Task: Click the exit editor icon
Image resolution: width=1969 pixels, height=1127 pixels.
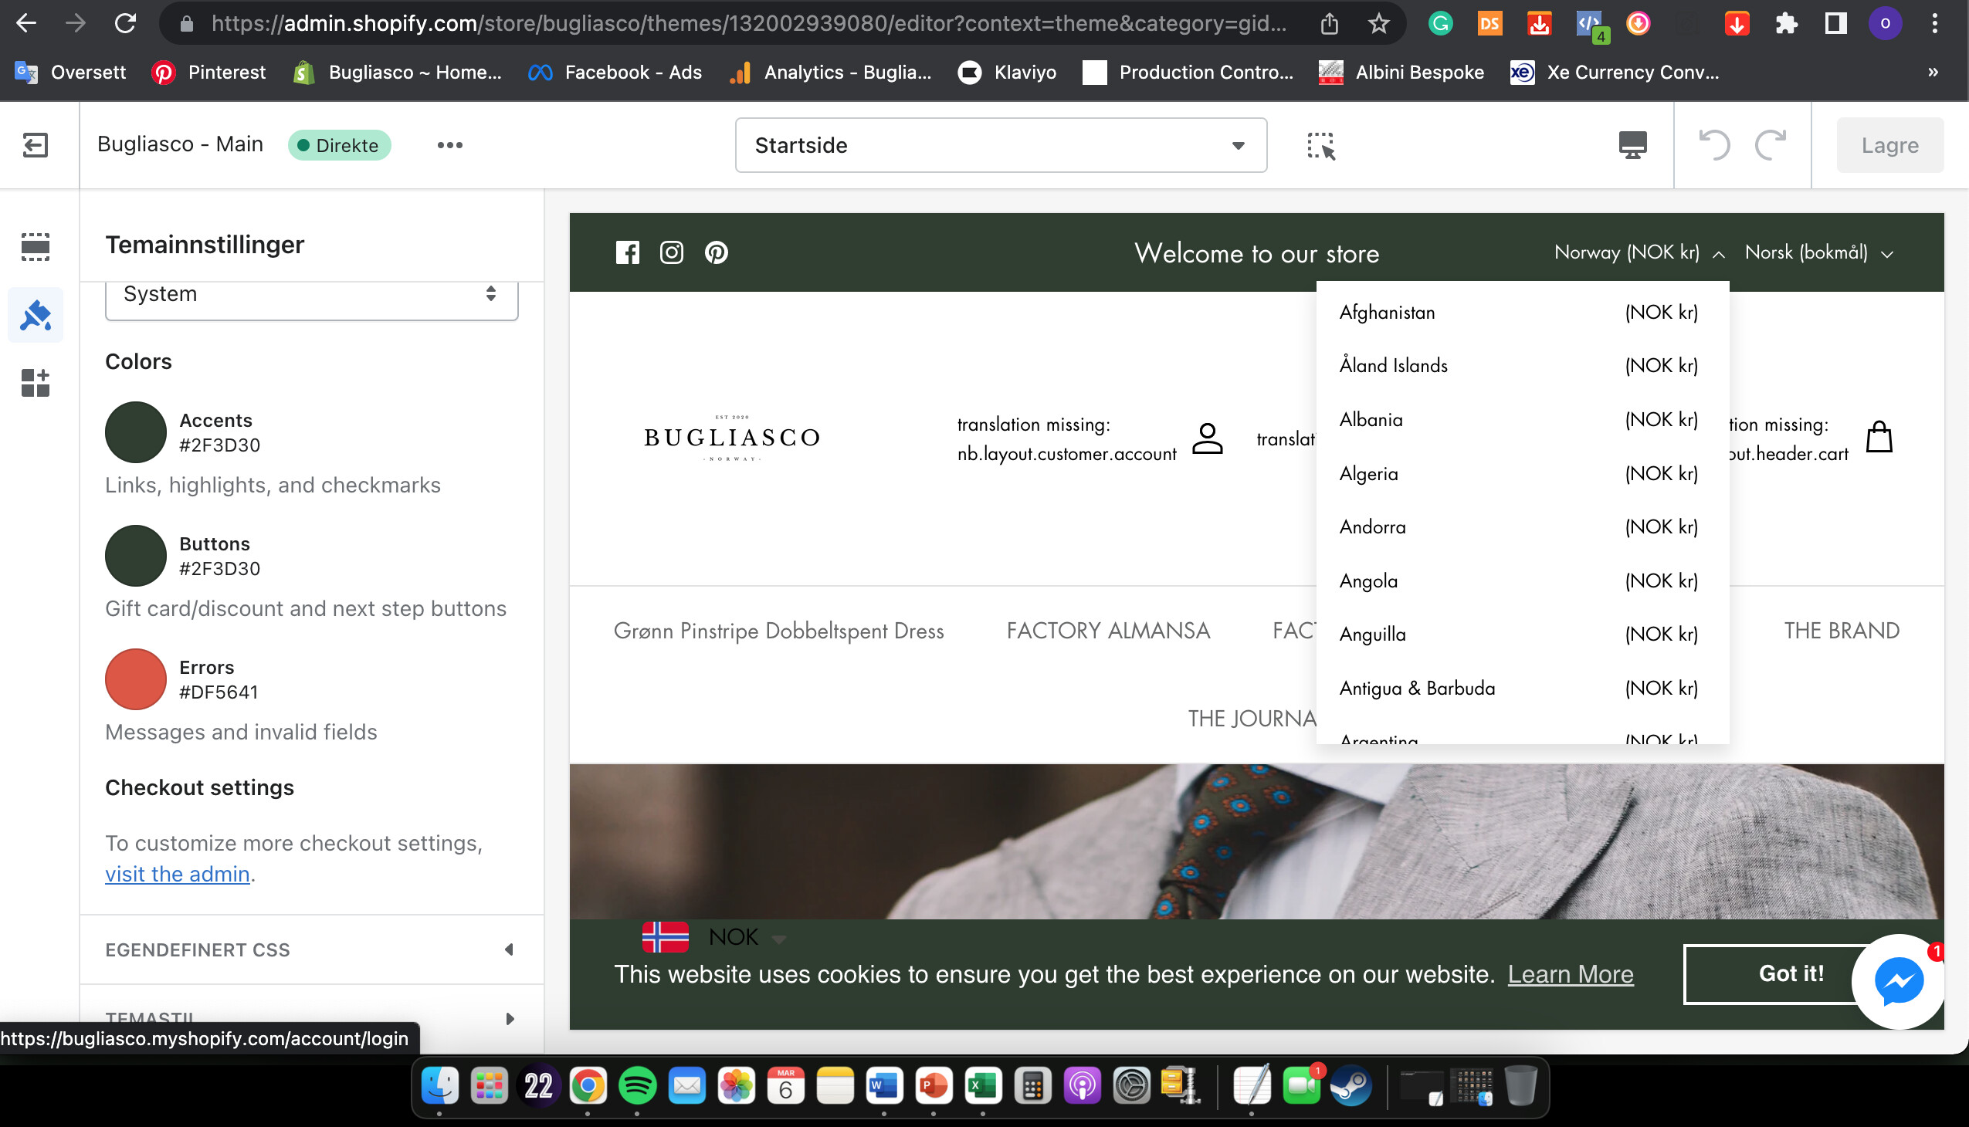Action: tap(36, 145)
